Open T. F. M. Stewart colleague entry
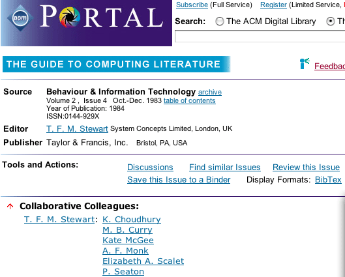345x277 pixels. coord(59,220)
